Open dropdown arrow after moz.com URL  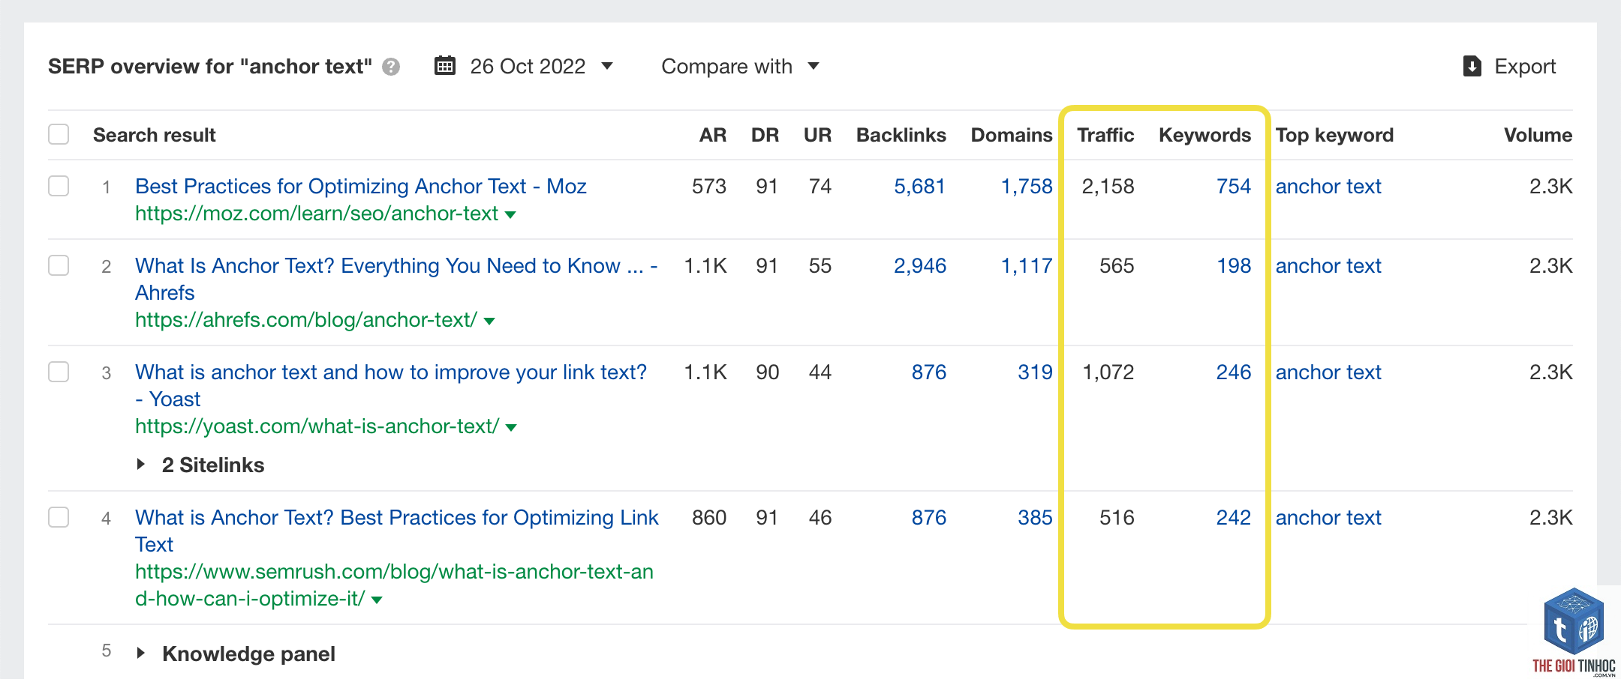pyautogui.click(x=511, y=215)
